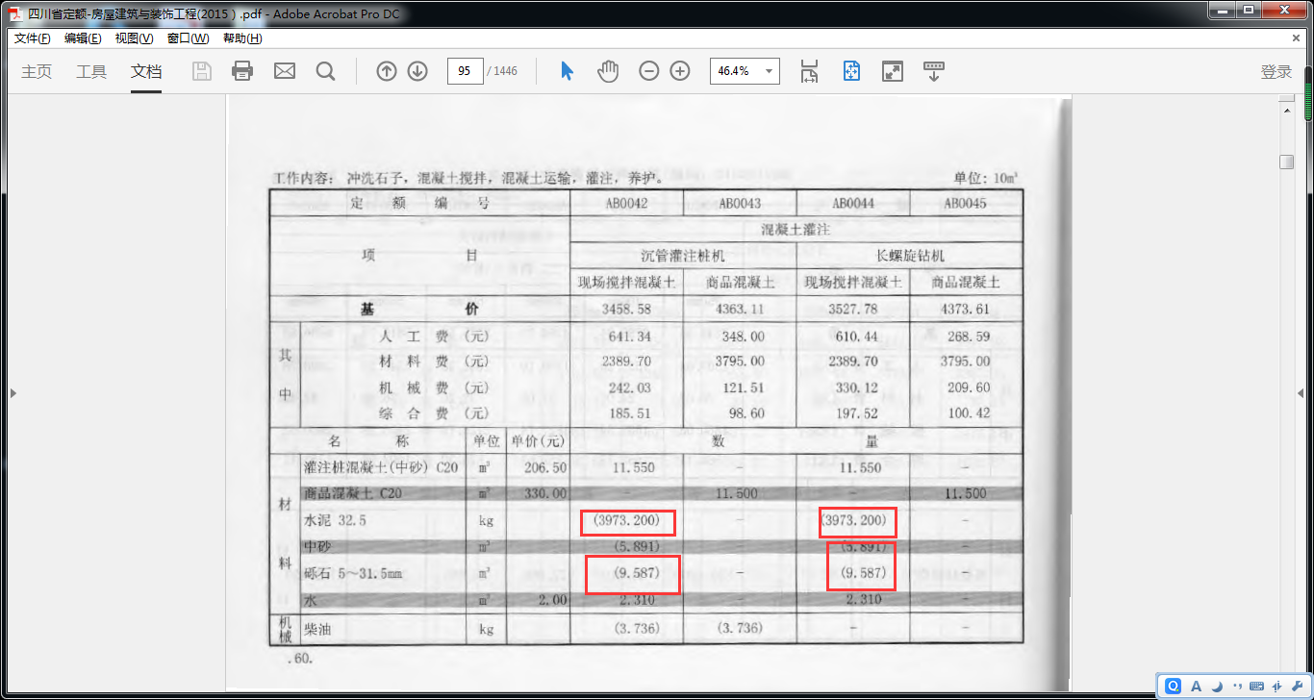Click the base price 3458.58
1314x700 pixels.
tap(626, 310)
